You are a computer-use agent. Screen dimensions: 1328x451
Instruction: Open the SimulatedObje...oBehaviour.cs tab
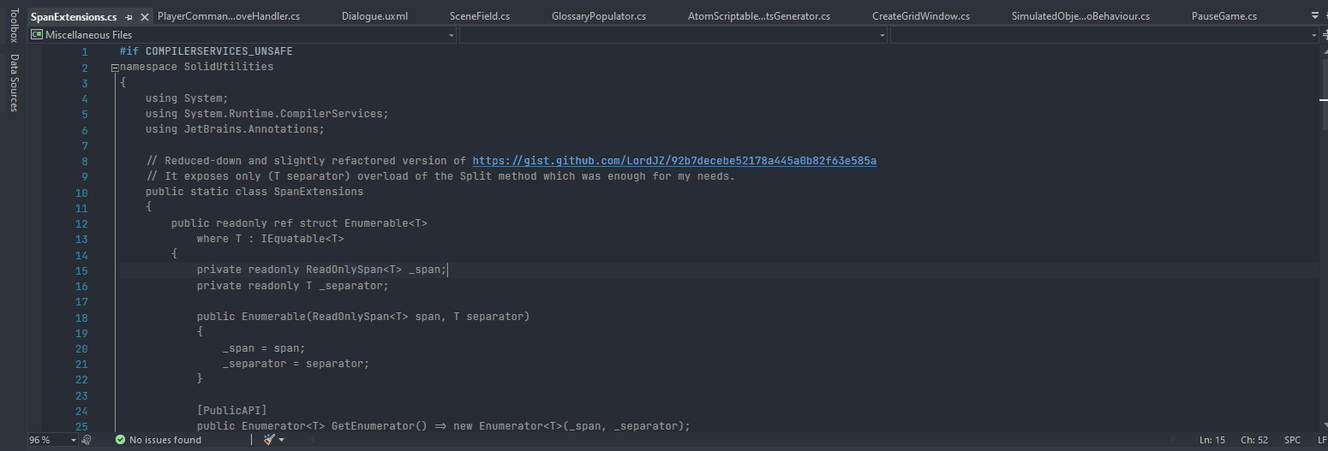tap(1080, 16)
